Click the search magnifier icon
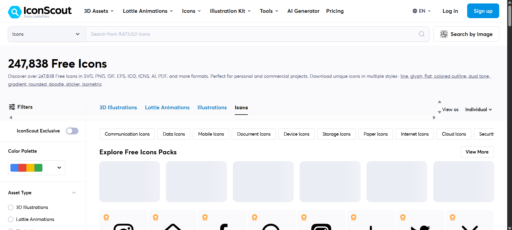The image size is (512, 230). [422, 34]
